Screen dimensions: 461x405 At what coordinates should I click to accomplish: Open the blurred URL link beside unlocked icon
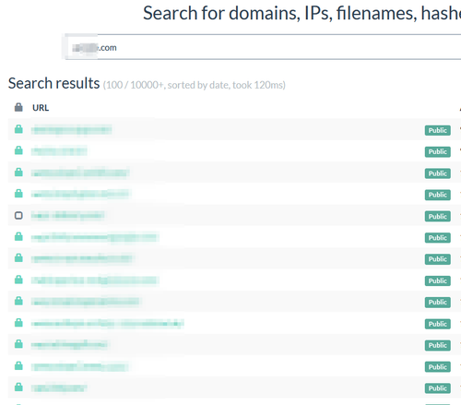[x=67, y=216]
